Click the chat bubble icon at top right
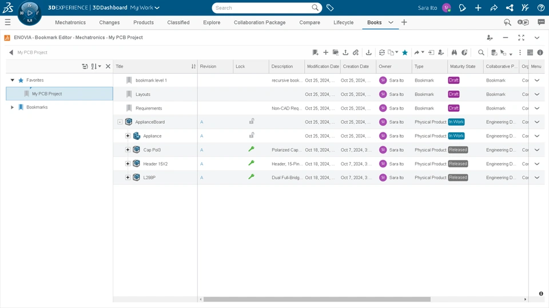Viewport: 549px width, 308px height. pyautogui.click(x=542, y=22)
